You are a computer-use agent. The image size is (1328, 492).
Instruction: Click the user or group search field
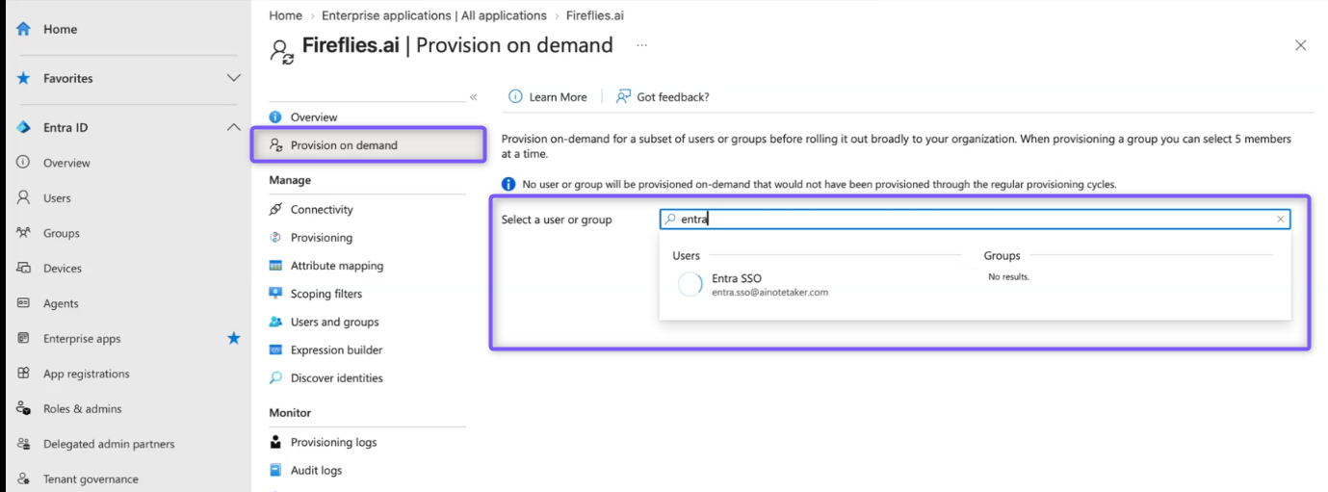point(975,220)
